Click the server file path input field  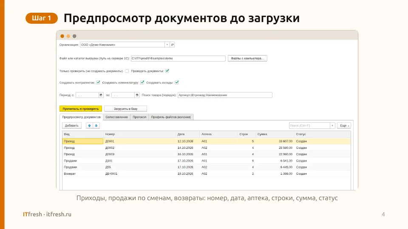click(x=178, y=59)
